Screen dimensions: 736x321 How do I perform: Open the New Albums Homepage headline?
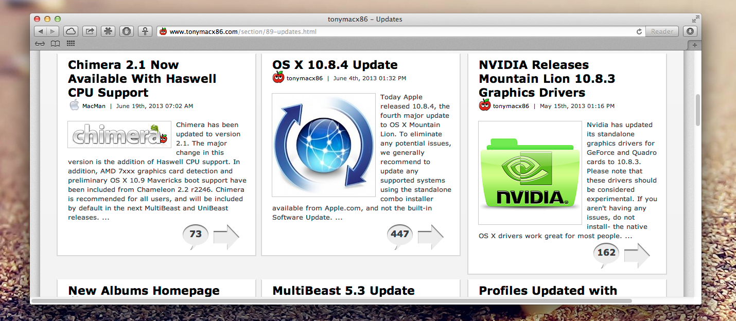tap(144, 291)
